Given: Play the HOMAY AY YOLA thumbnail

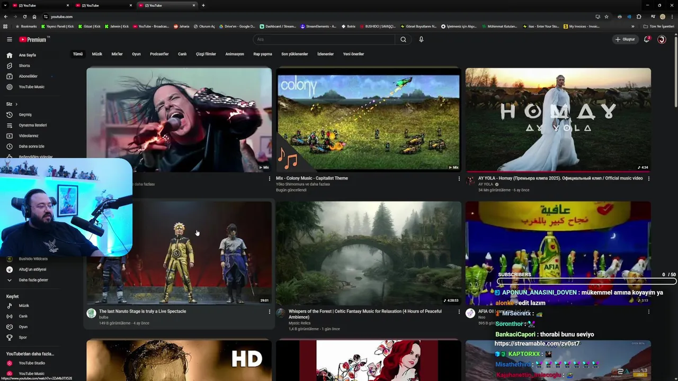Looking at the screenshot, I should tap(558, 119).
